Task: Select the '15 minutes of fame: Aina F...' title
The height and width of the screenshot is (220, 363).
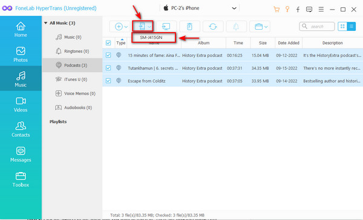Action: [154, 55]
